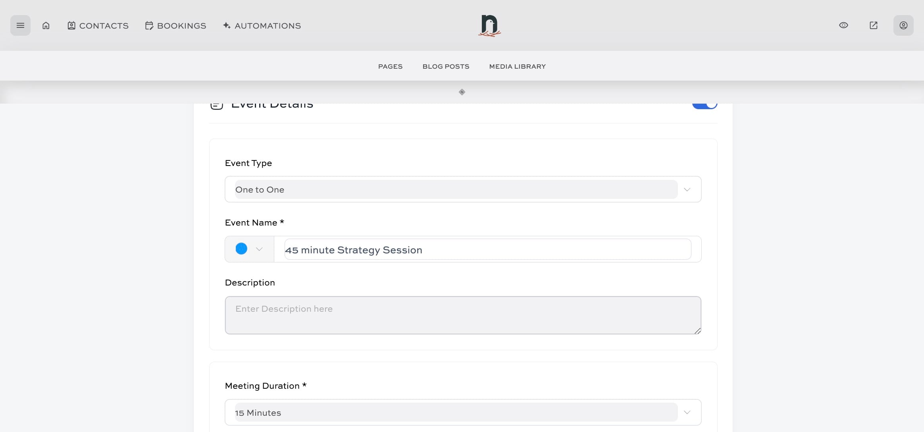Open the hamburger menu
The height and width of the screenshot is (432, 924).
(x=20, y=25)
